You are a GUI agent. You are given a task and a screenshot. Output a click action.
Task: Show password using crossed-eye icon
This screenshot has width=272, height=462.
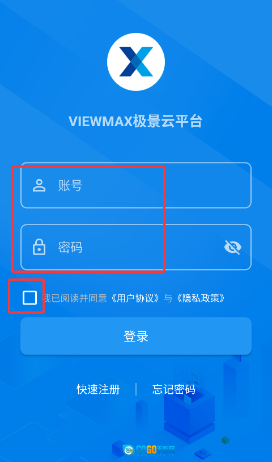tap(233, 247)
